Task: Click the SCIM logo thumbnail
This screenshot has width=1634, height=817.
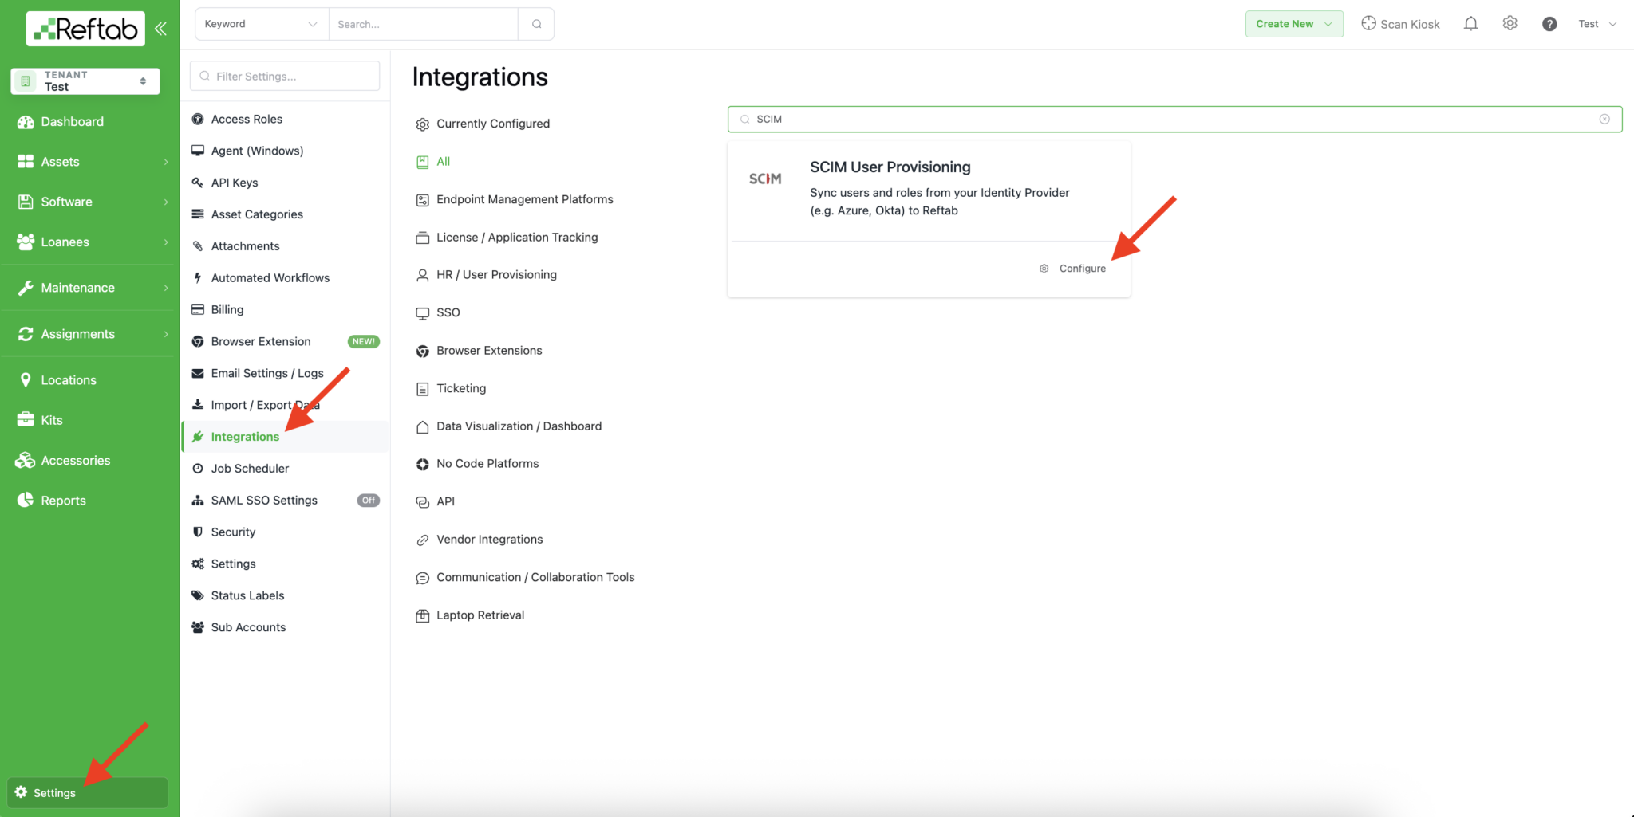Action: pyautogui.click(x=765, y=179)
